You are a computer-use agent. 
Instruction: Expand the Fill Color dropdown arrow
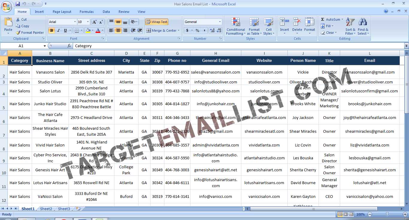[92, 30]
